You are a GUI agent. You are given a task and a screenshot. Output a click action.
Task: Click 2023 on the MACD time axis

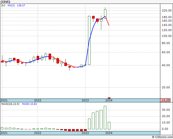pyautogui.click(x=85, y=133)
